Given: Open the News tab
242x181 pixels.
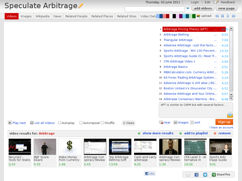Looking at the screenshot, I should point(57,16).
